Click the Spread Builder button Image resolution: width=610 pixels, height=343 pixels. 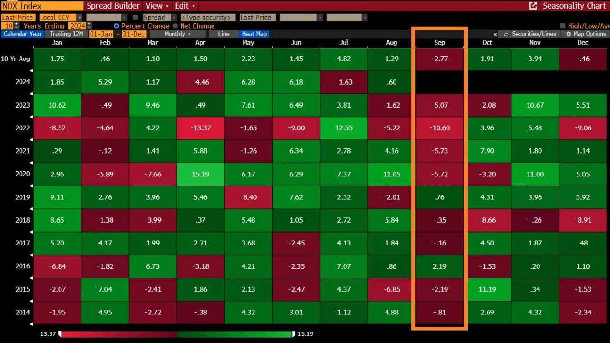pos(113,6)
